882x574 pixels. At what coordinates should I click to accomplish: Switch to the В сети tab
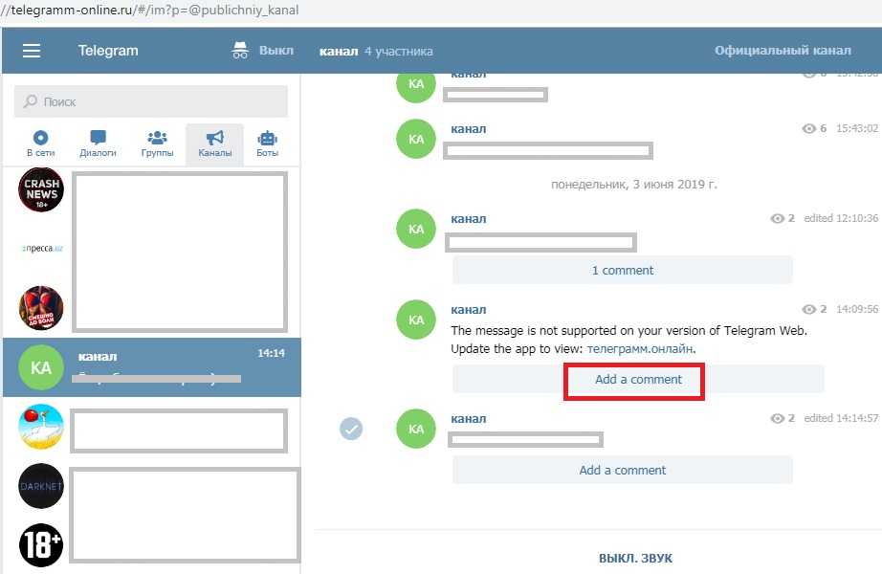[x=40, y=144]
